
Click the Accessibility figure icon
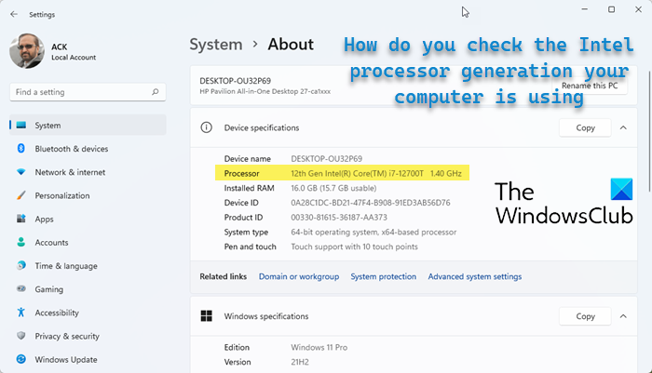[x=21, y=313]
